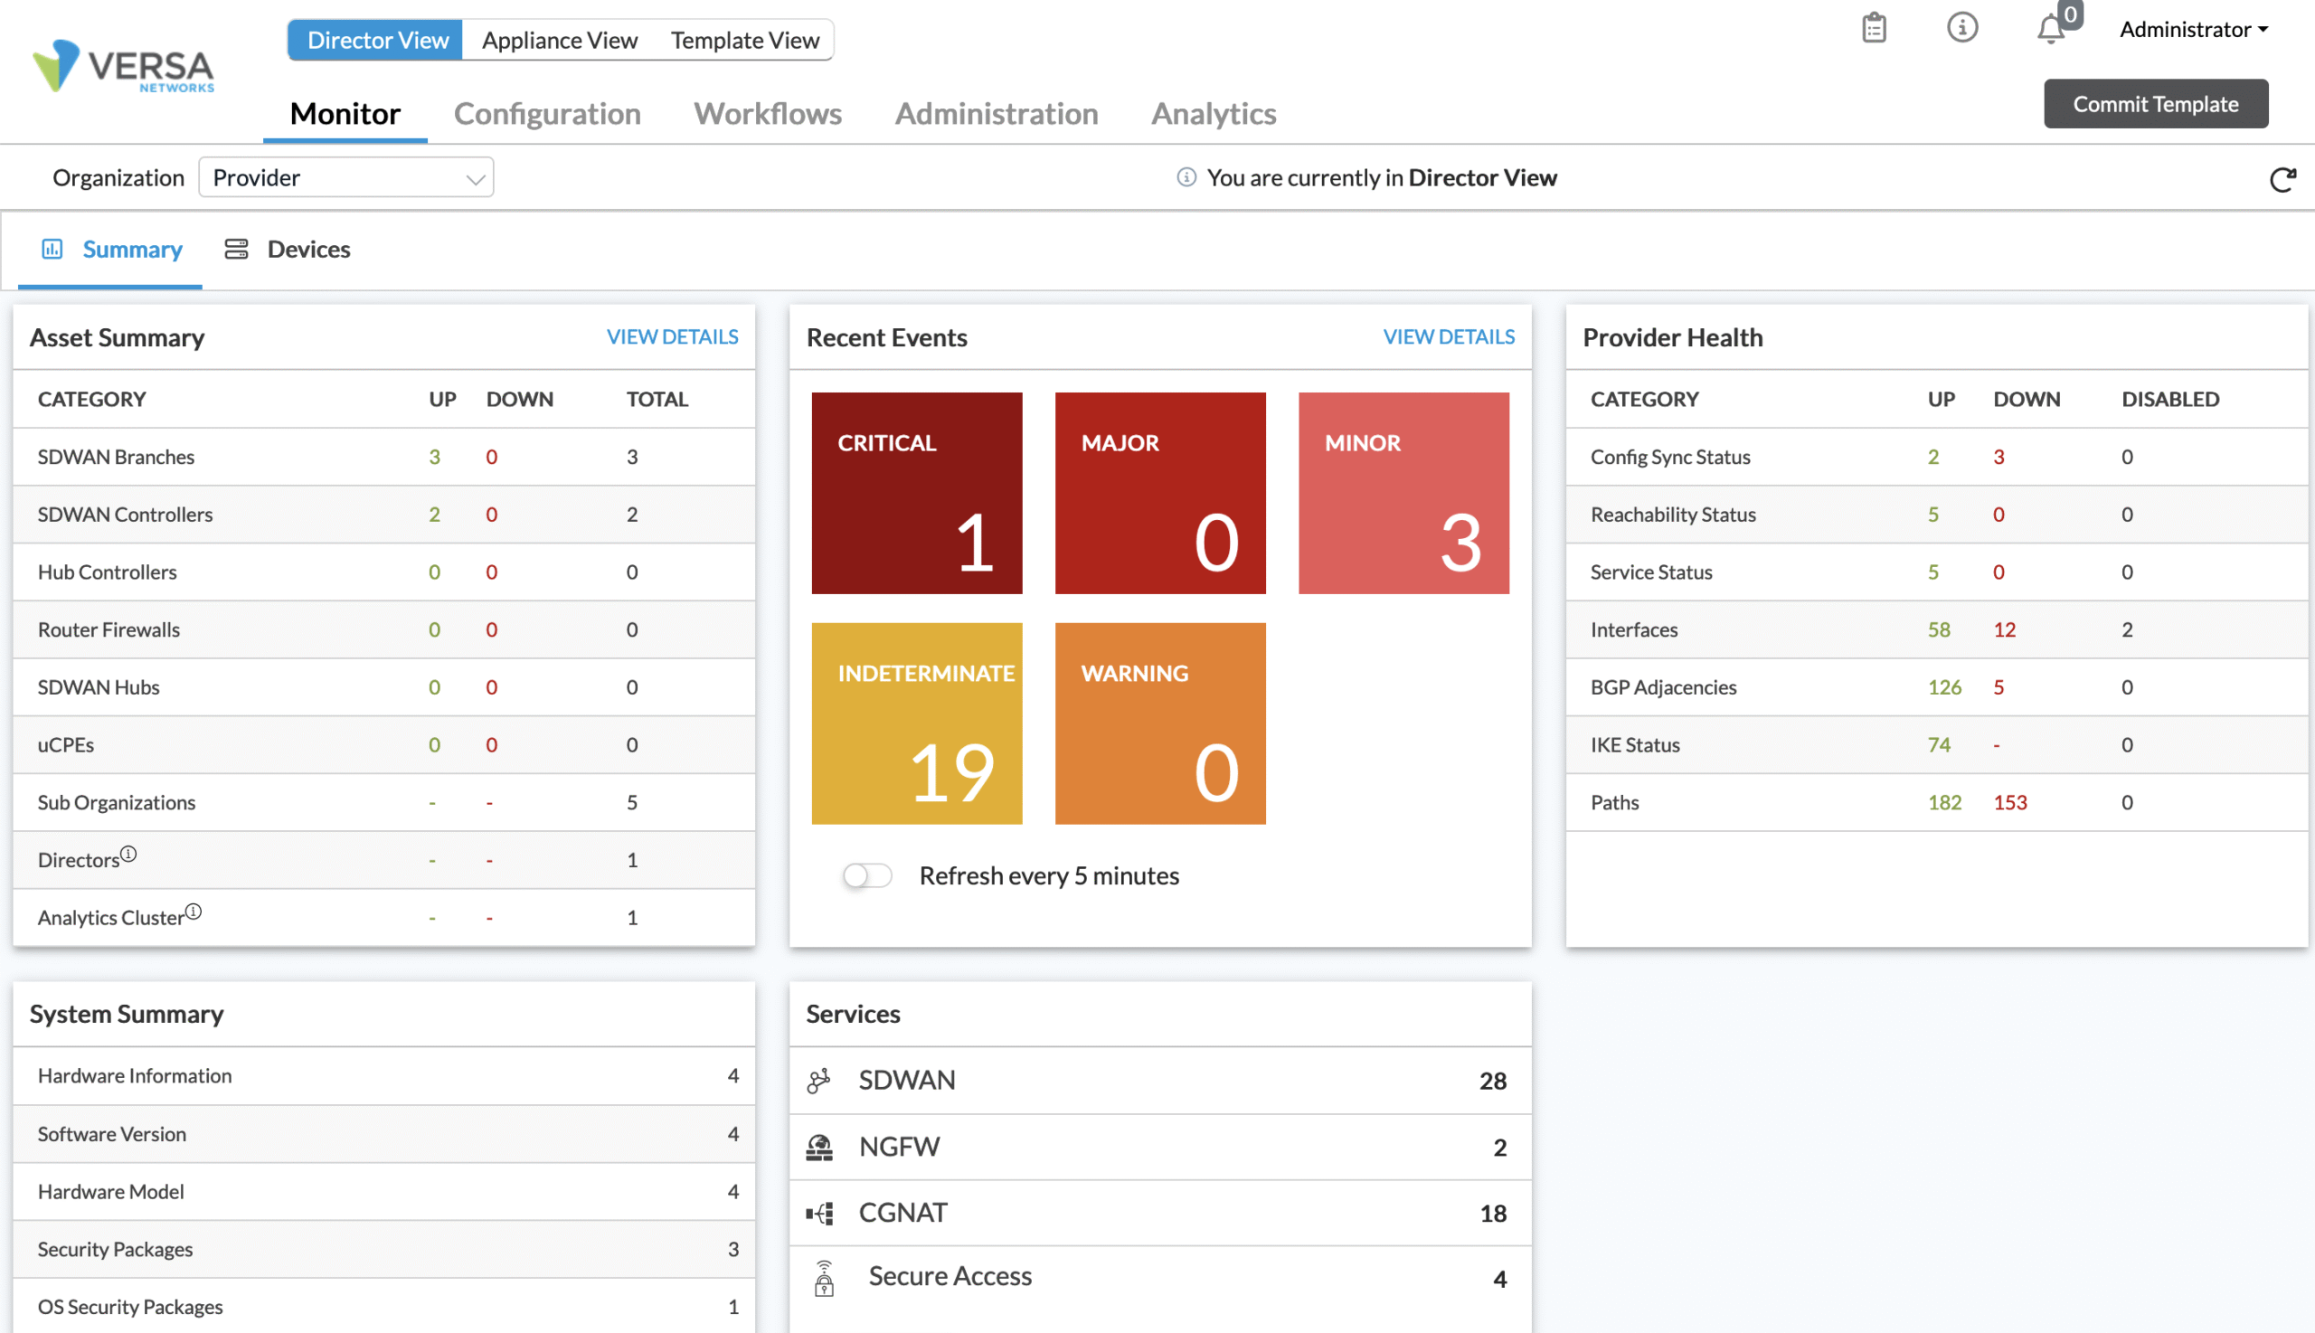Click Software Version row
Screen dimensions: 2315x1333
[x=383, y=1134]
